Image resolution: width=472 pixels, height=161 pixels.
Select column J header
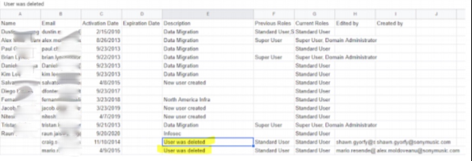pos(436,14)
